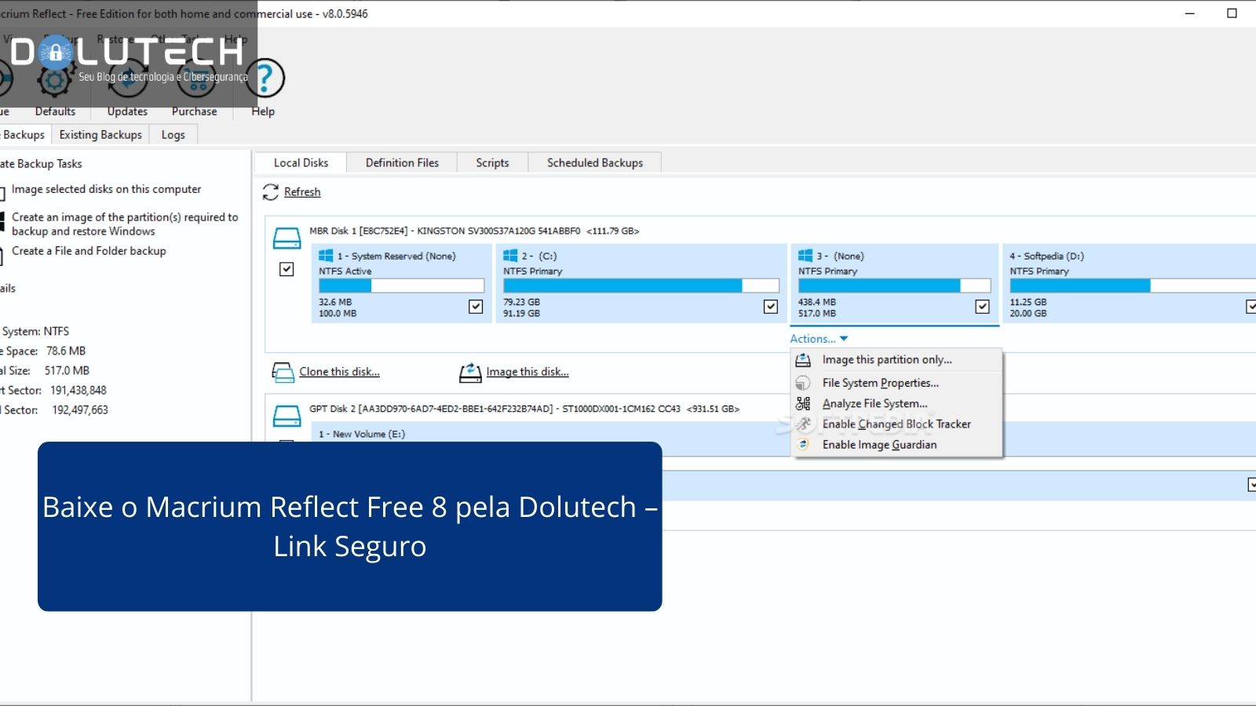Choose File System Properties menu entry
Screen dimensions: 1256x706
click(897, 383)
